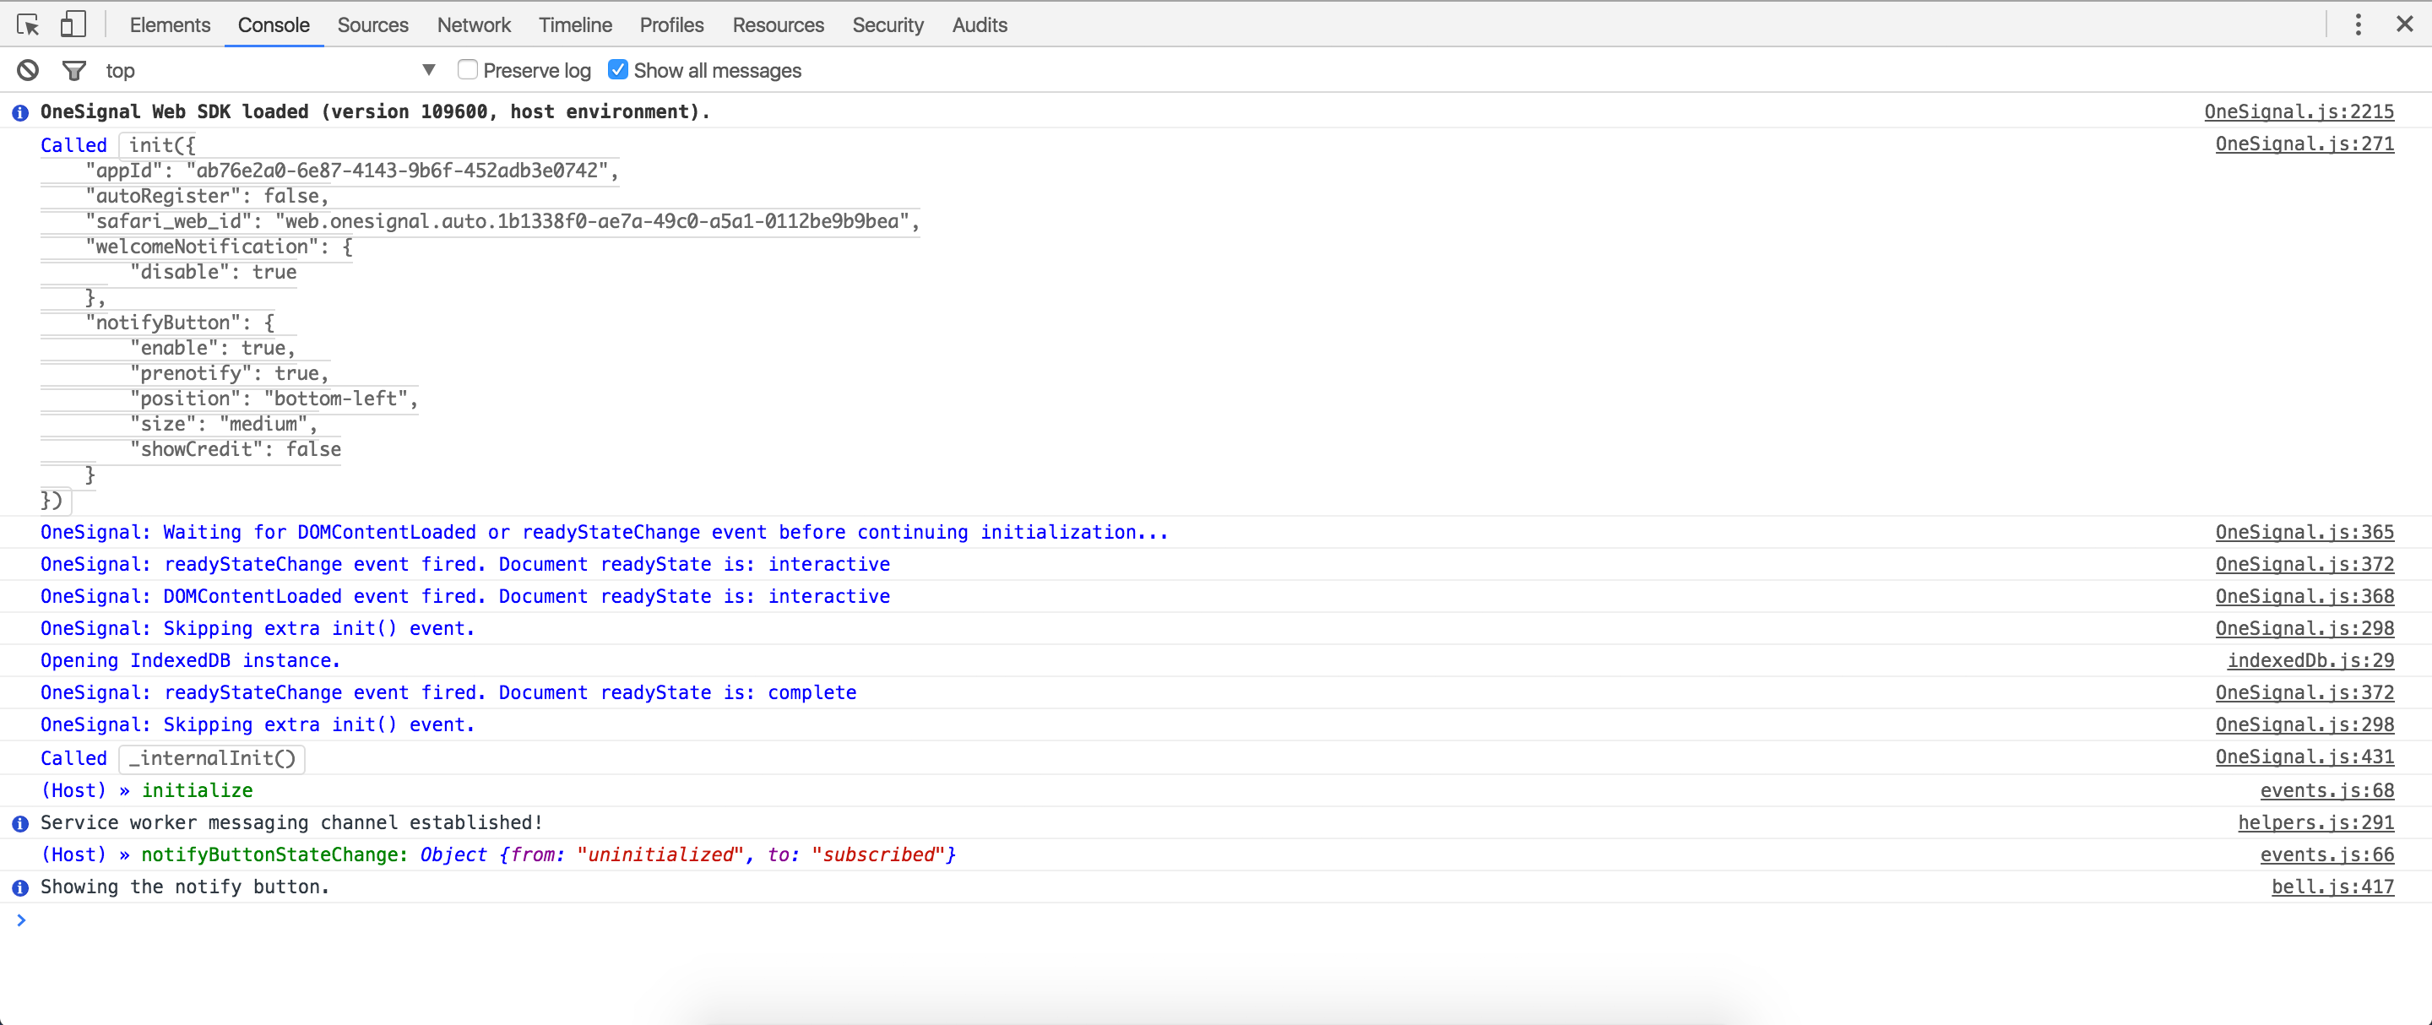
Task: Open the Sources tab
Action: pos(373,24)
